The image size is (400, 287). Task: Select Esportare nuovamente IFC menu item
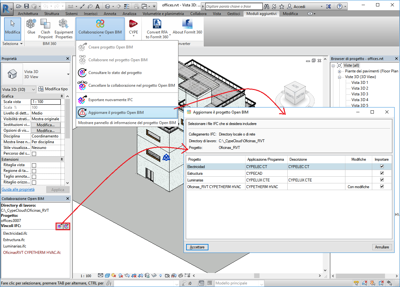(x=127, y=100)
